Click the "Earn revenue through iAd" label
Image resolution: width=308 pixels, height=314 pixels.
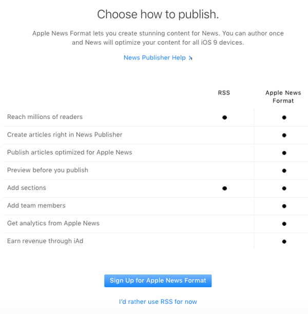(x=45, y=241)
